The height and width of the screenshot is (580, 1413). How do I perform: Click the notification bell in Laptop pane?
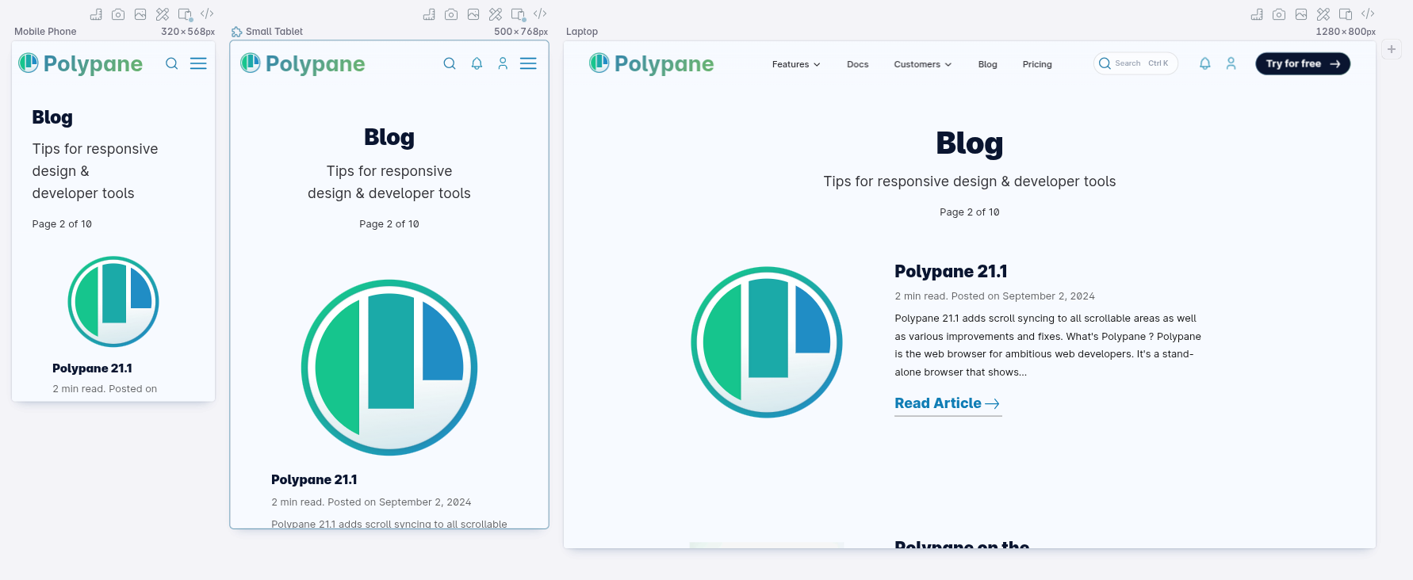click(1205, 63)
